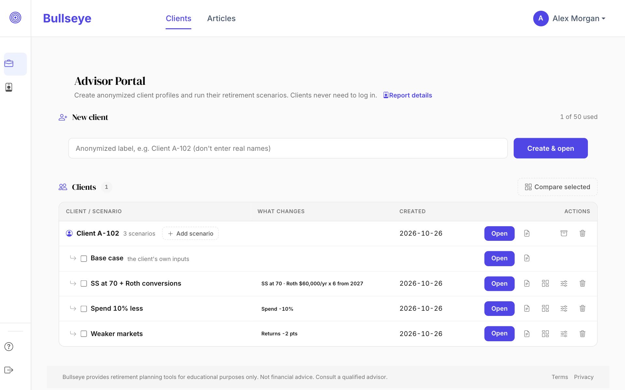Viewport: 625px width, 390px height.
Task: Edit sliders icon for Spend 10% less
Action: click(x=564, y=308)
